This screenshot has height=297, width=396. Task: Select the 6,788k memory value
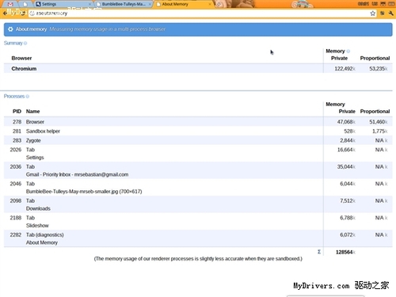click(x=348, y=218)
